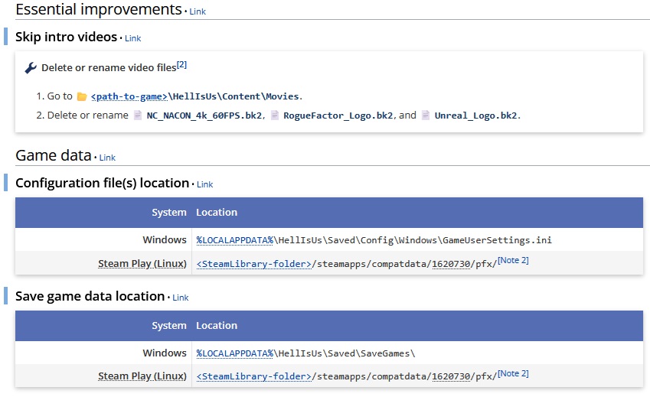The width and height of the screenshot is (650, 397).
Task: Click Link beside Save game data location
Action: 181,298
